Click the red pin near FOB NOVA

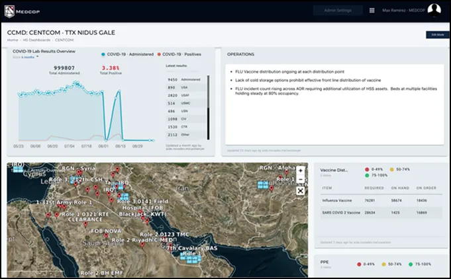pos(106,235)
